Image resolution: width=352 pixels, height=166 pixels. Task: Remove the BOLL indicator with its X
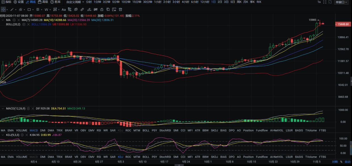tap(28, 24)
